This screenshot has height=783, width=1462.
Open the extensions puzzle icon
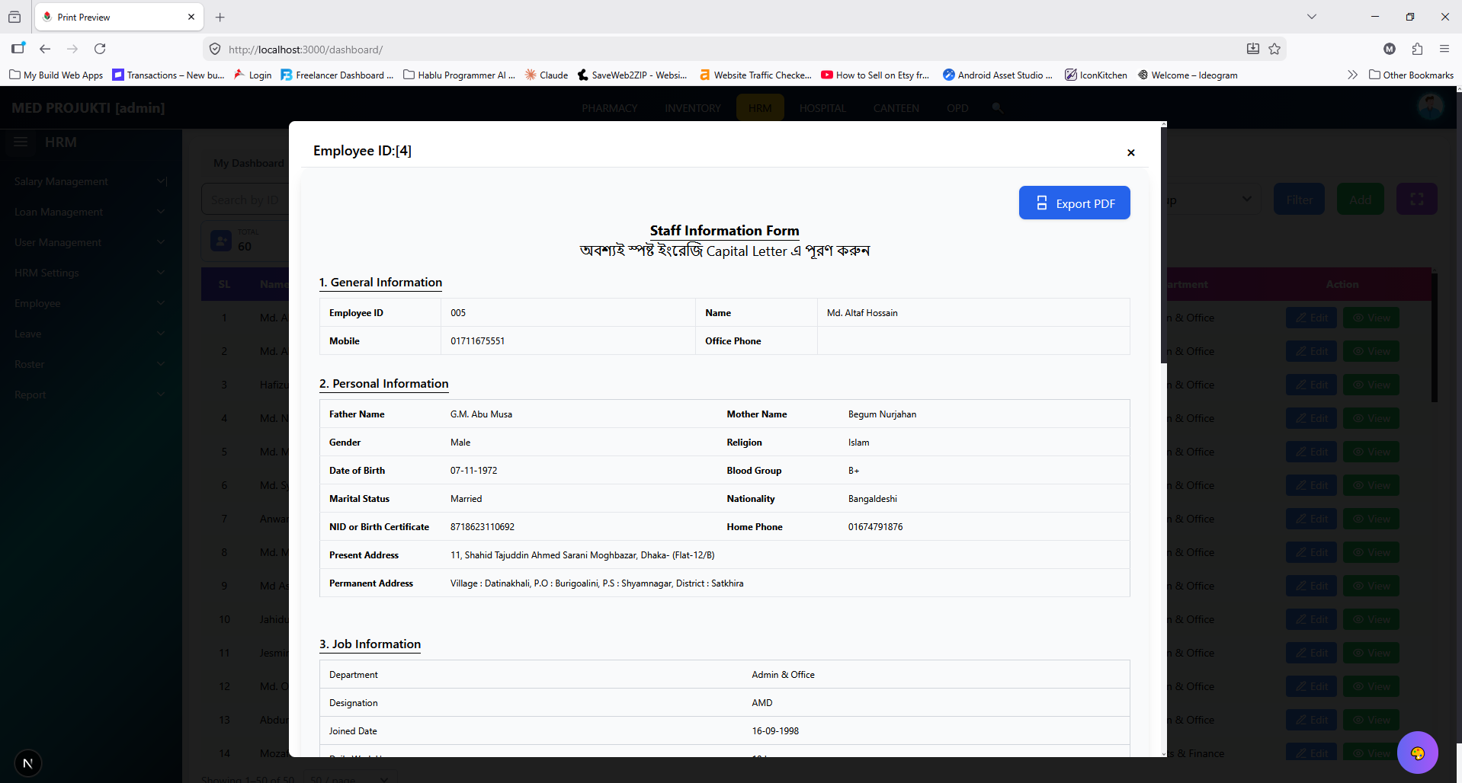1417,49
